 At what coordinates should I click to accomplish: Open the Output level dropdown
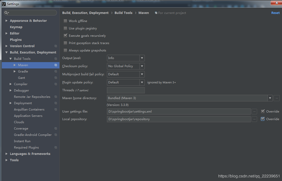(x=126, y=58)
